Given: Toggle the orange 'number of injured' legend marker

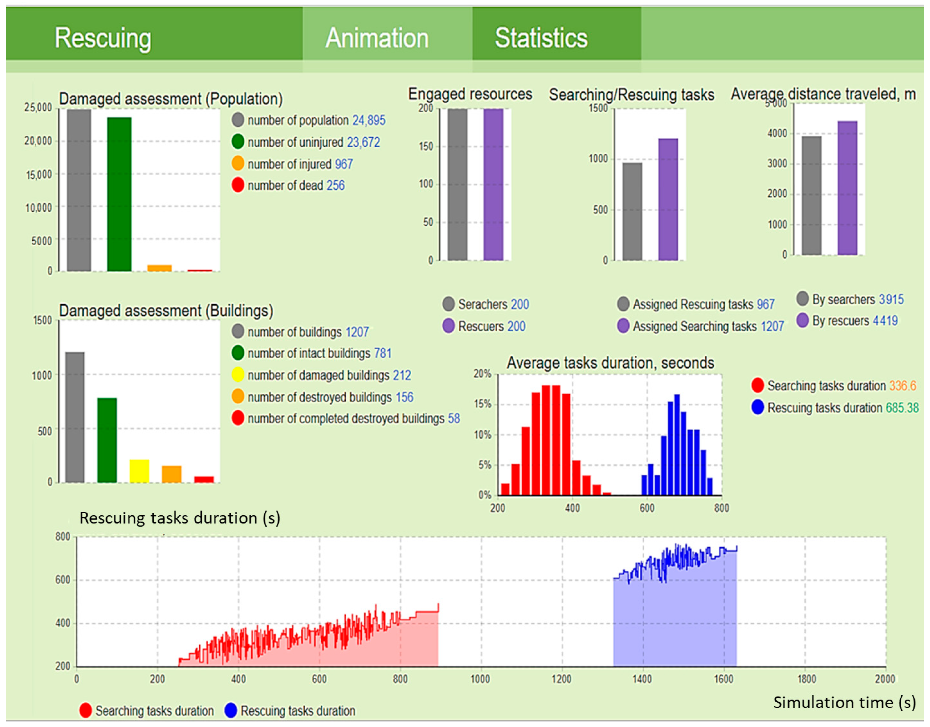Looking at the screenshot, I should (238, 164).
